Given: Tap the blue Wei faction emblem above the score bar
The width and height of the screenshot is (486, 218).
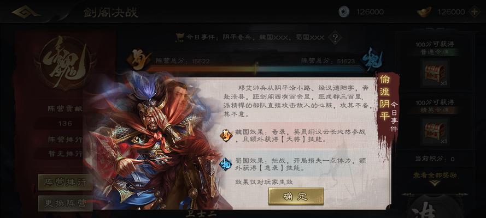Looking at the screenshot, I should point(373,60).
